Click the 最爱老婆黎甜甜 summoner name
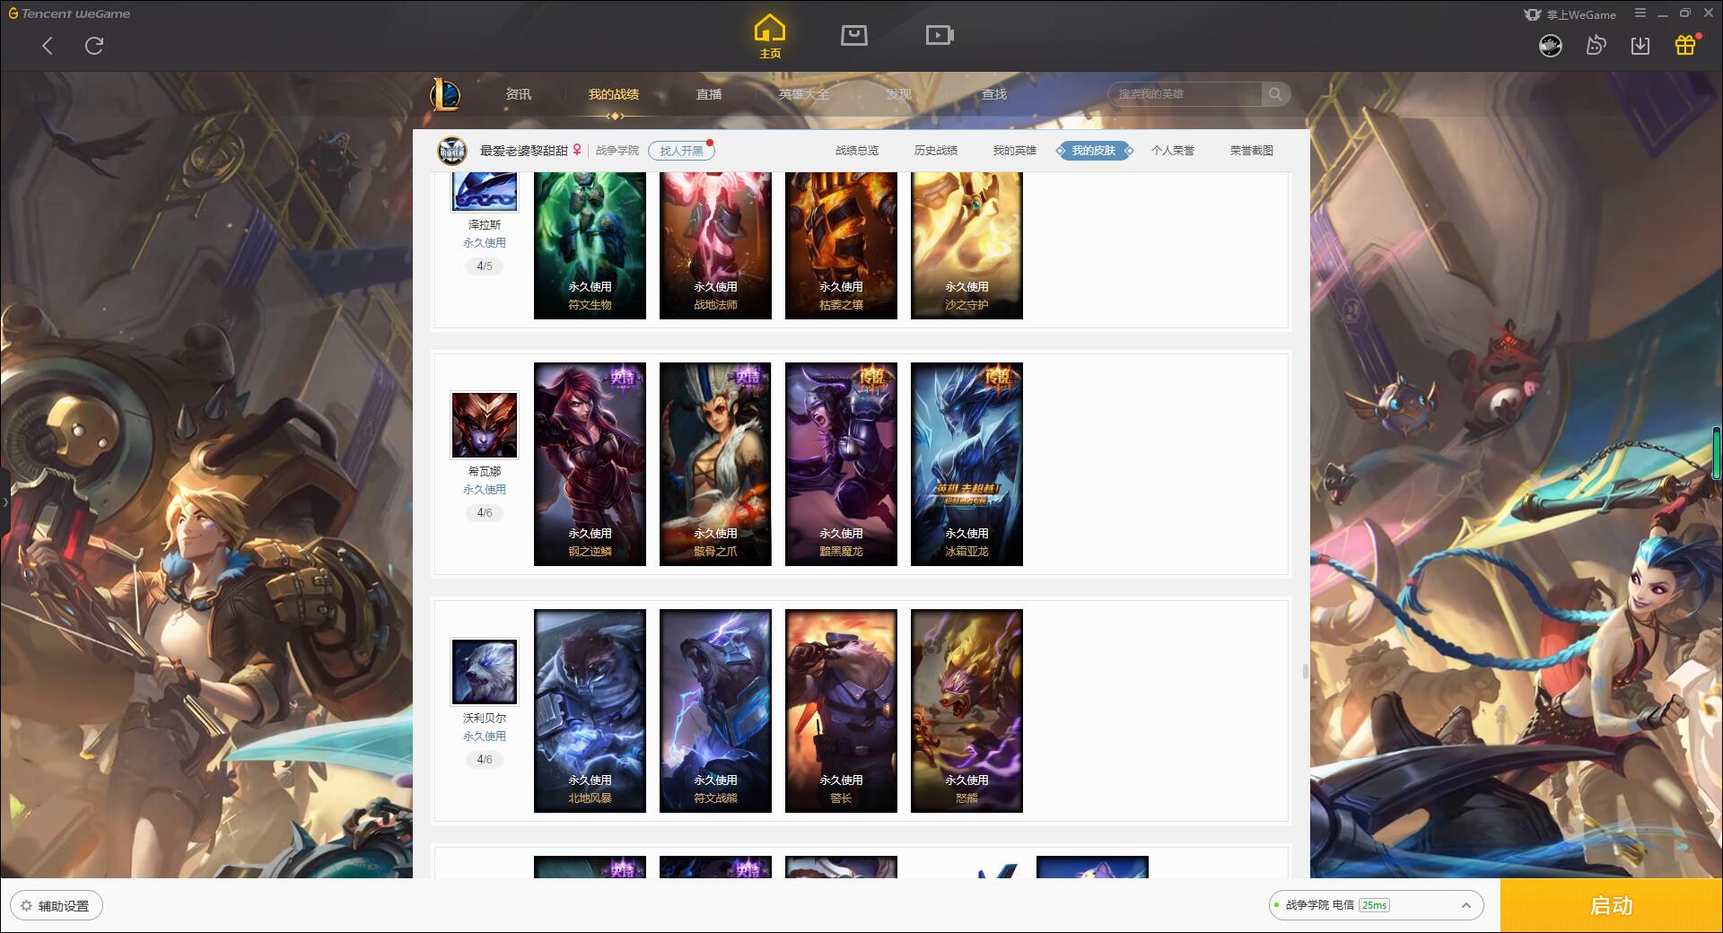 (x=524, y=151)
